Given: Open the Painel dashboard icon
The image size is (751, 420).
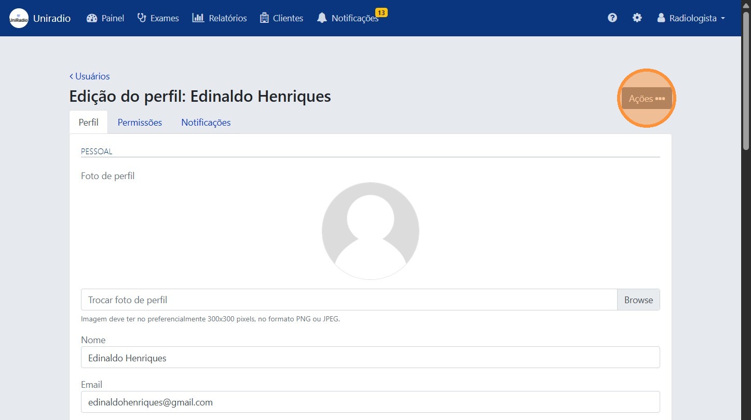Looking at the screenshot, I should click(x=92, y=18).
